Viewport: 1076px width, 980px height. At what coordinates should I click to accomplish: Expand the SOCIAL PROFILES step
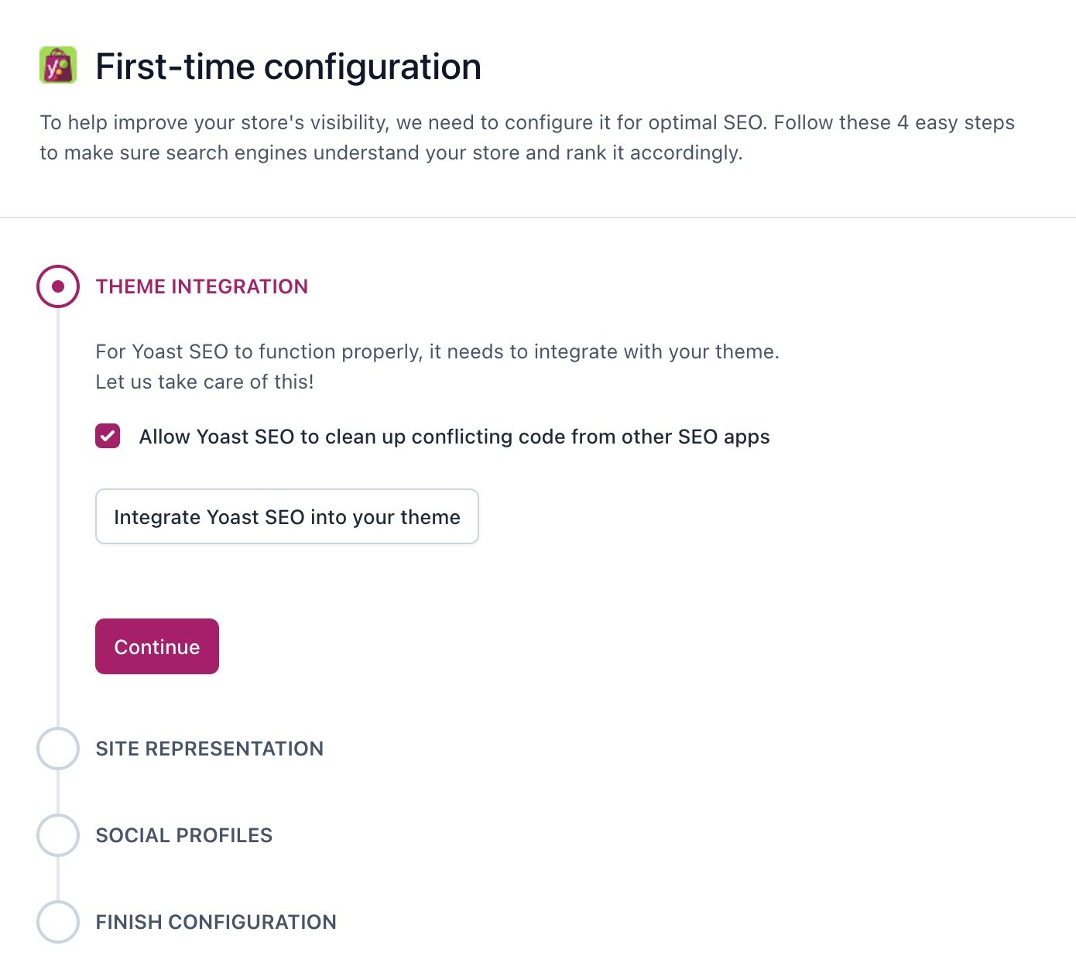coord(183,836)
